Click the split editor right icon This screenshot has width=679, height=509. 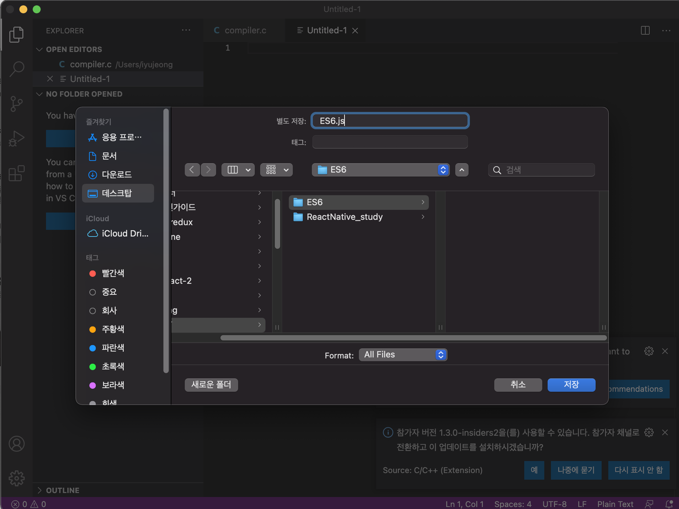click(x=645, y=31)
